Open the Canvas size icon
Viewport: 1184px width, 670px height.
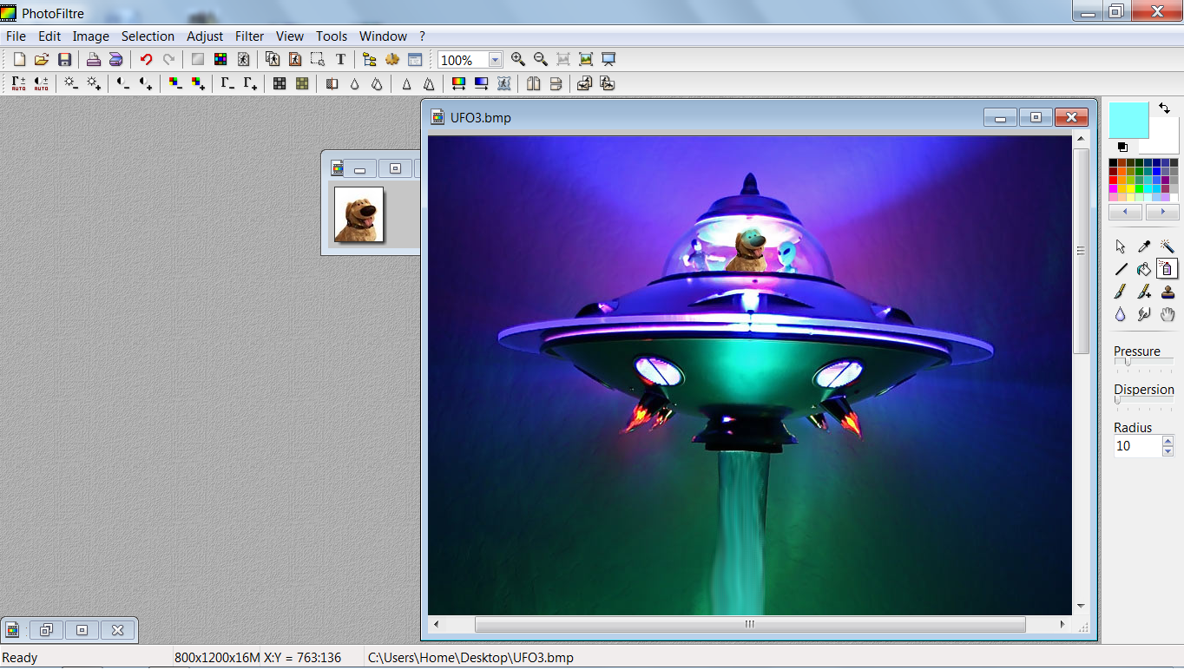click(x=295, y=59)
